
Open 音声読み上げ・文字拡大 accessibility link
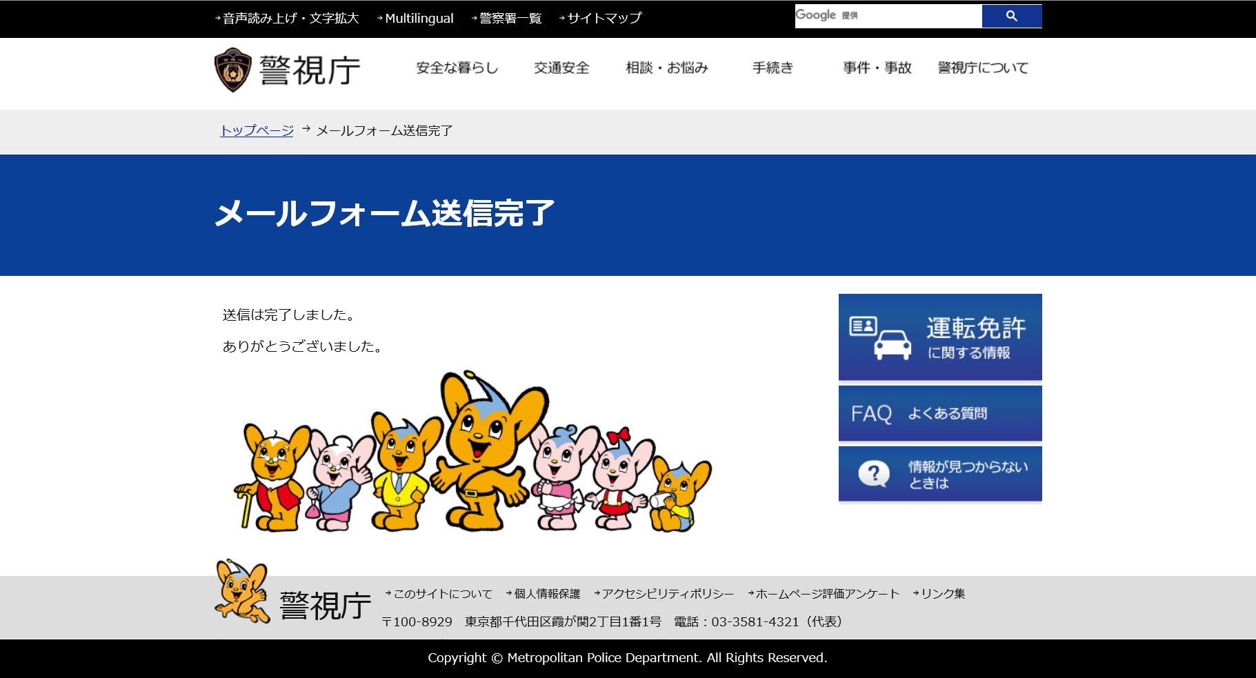[290, 19]
